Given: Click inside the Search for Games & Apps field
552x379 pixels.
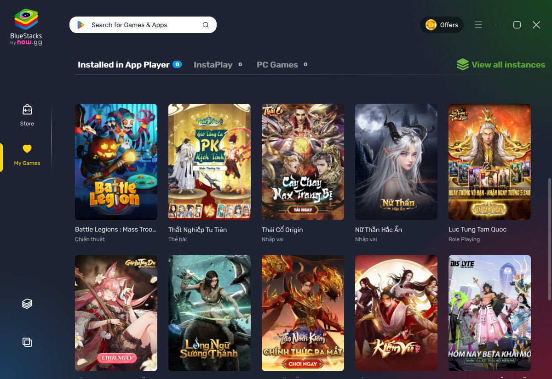Looking at the screenshot, I should (x=138, y=24).
